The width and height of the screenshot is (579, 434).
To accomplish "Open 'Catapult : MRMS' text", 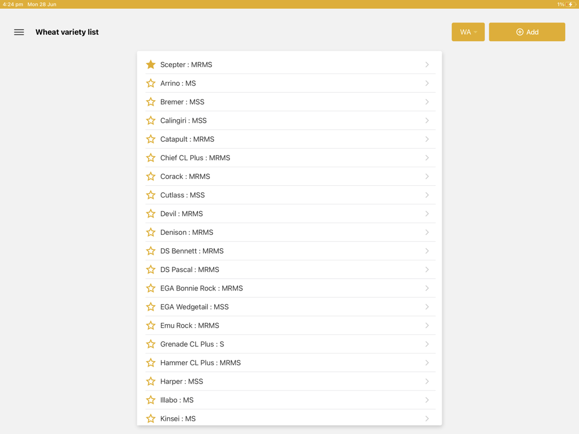I will [x=187, y=139].
